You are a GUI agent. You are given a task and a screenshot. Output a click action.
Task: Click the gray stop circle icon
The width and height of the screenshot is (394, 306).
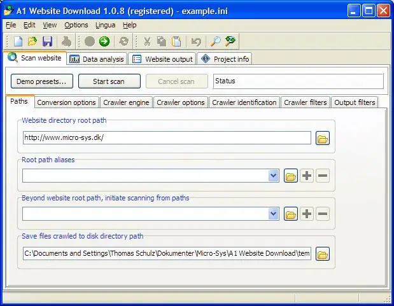tap(90, 41)
